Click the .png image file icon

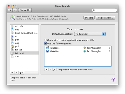pos(12,43)
